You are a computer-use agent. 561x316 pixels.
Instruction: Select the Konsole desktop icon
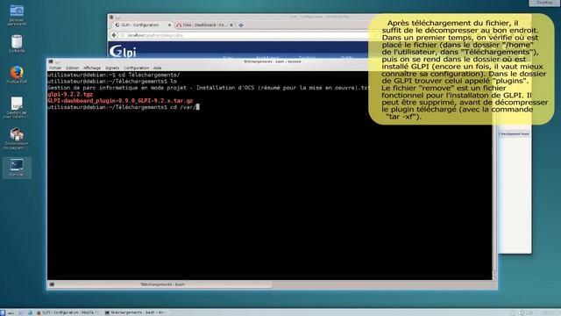(17, 167)
